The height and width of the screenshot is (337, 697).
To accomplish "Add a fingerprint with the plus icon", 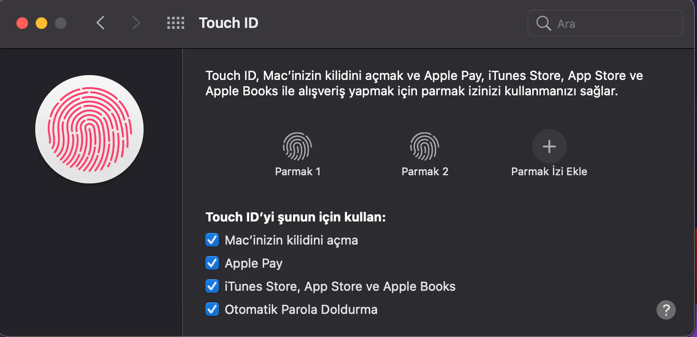I will tap(549, 146).
